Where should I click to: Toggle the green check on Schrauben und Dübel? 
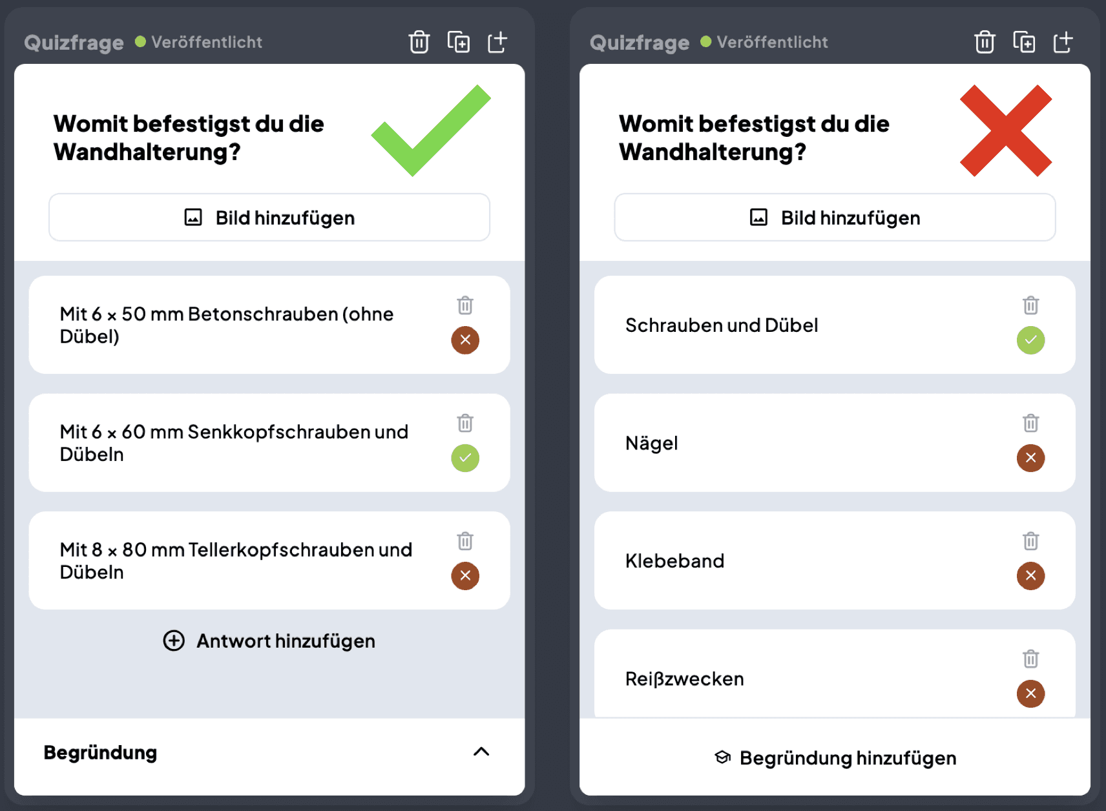click(x=1030, y=340)
